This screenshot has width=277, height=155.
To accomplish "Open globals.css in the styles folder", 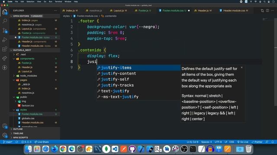I will [x=35, y=118].
